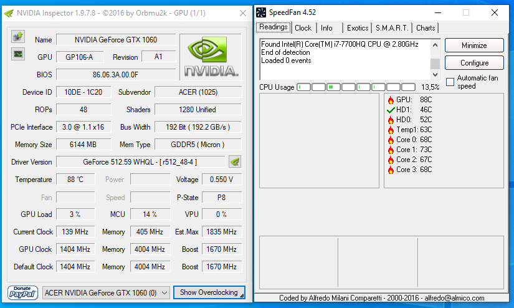Click the Subvendor field ACER (1025)
Viewport: 514px width, 308px height.
point(198,92)
